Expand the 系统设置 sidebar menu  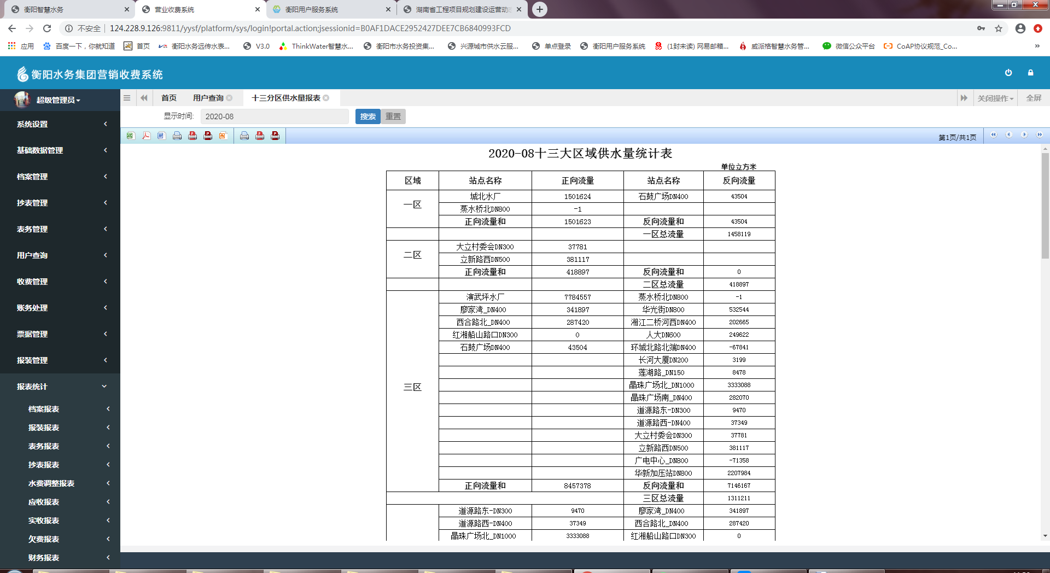point(60,124)
